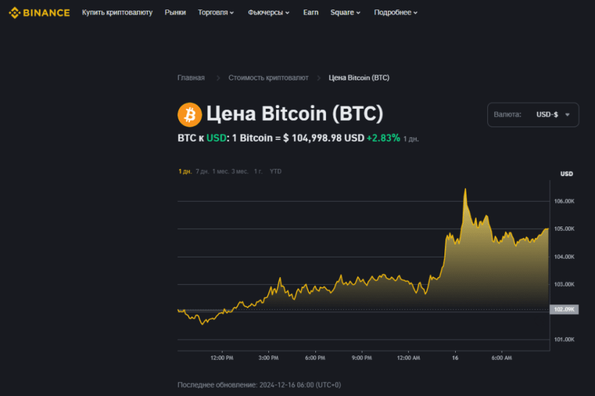Image resolution: width=595 pixels, height=396 pixels.
Task: Click the 102.09K price marker on the axis
Action: [565, 309]
